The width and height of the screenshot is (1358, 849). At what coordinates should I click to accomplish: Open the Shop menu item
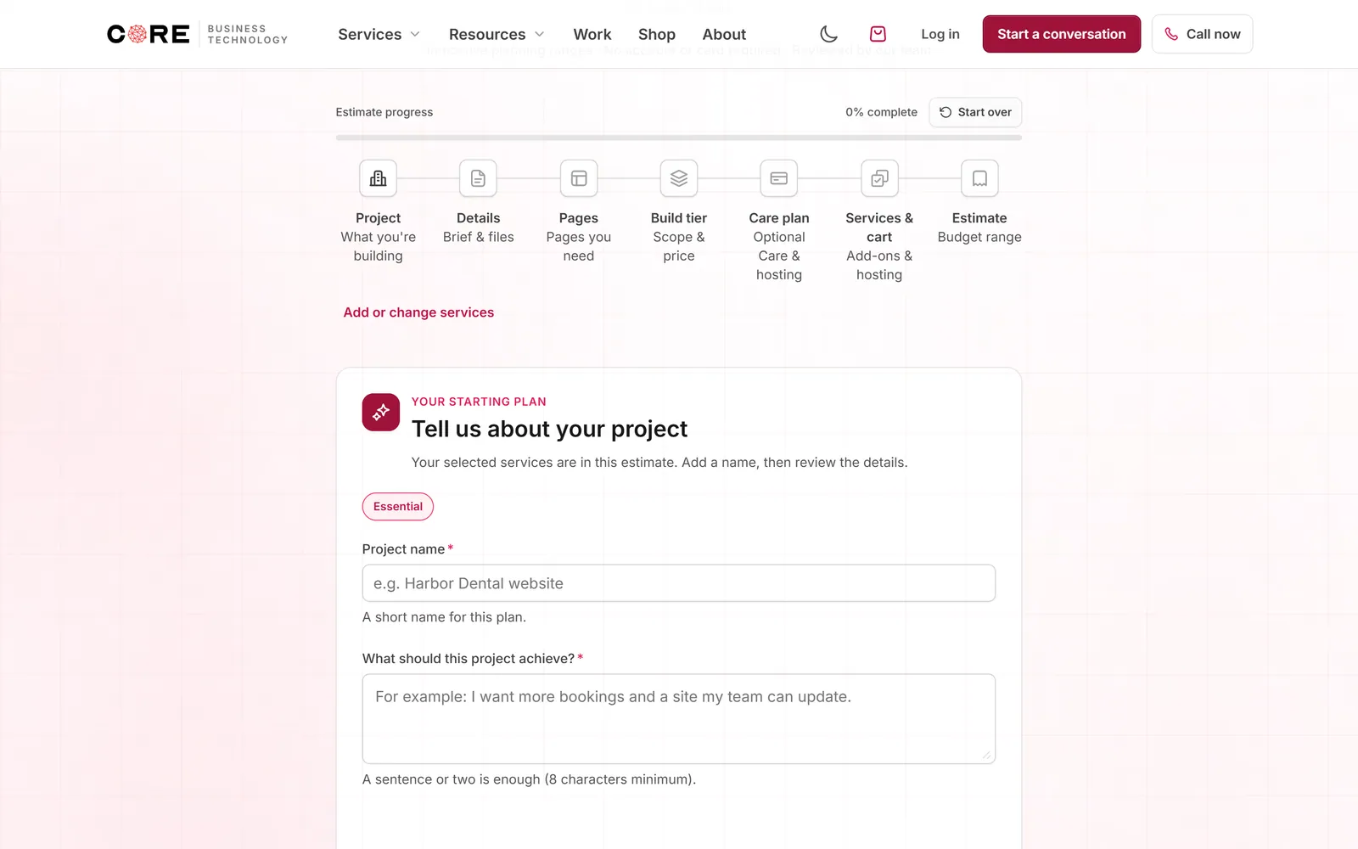point(657,34)
